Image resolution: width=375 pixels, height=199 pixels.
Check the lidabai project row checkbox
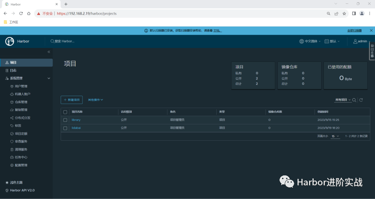click(65, 128)
